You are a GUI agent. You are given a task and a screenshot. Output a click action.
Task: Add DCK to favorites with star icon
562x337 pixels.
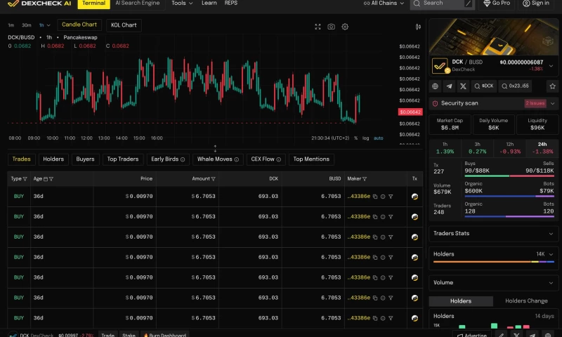552,86
